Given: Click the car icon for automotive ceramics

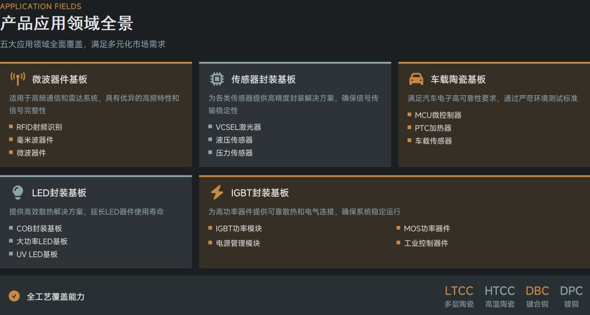Looking at the screenshot, I should [416, 79].
